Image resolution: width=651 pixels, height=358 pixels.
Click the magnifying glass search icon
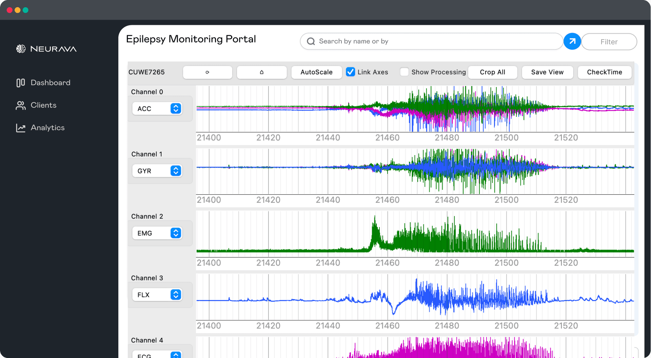point(311,41)
